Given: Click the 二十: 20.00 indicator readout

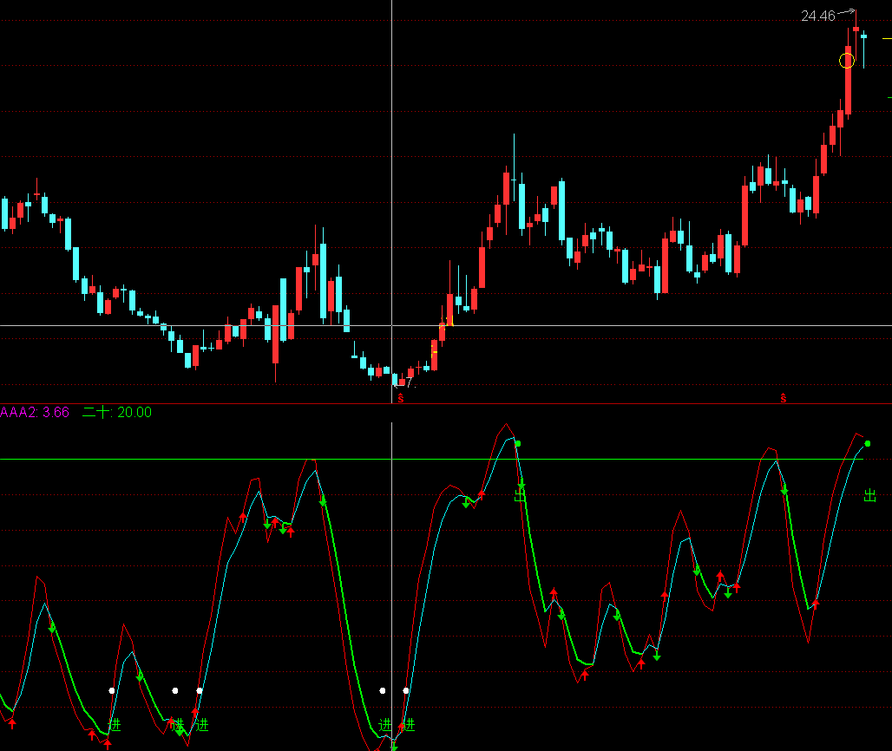Looking at the screenshot, I should [117, 412].
